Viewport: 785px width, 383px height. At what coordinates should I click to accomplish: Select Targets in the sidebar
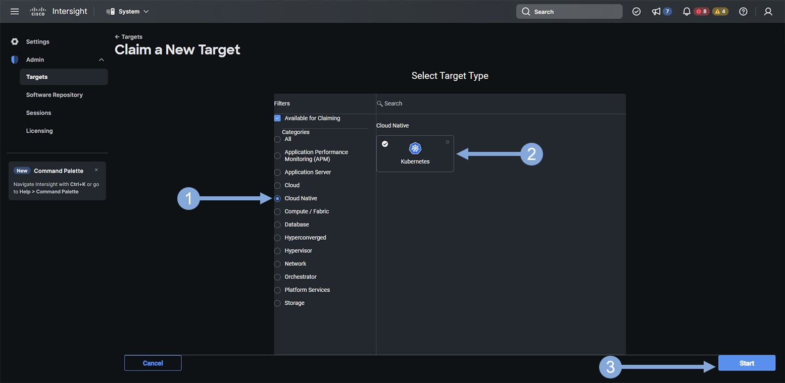(x=64, y=77)
